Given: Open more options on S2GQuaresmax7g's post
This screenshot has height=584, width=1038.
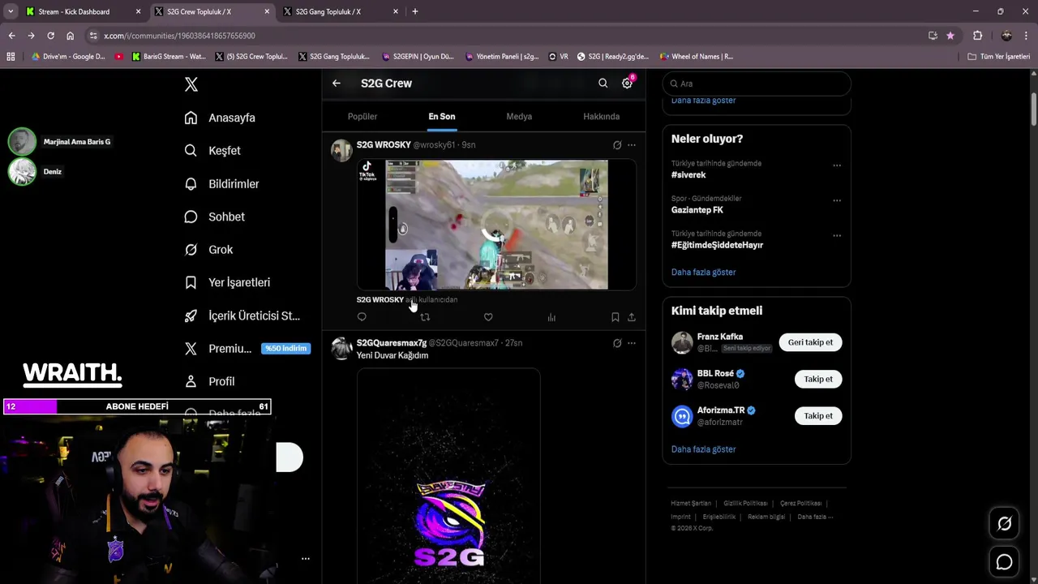Looking at the screenshot, I should point(632,343).
